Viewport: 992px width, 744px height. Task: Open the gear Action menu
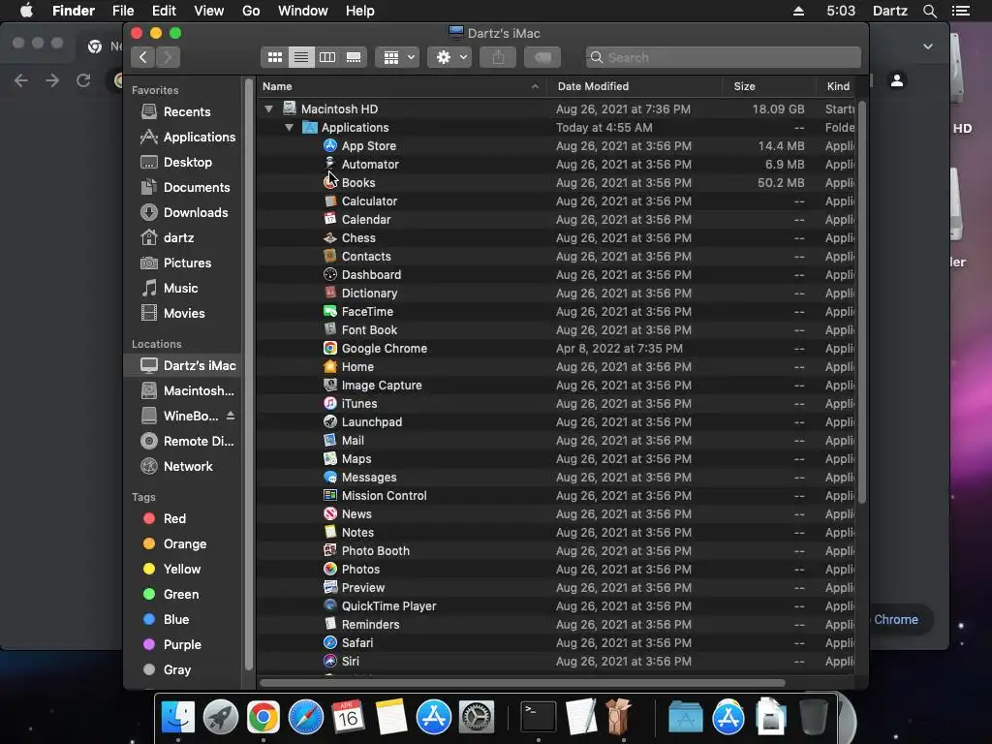449,57
